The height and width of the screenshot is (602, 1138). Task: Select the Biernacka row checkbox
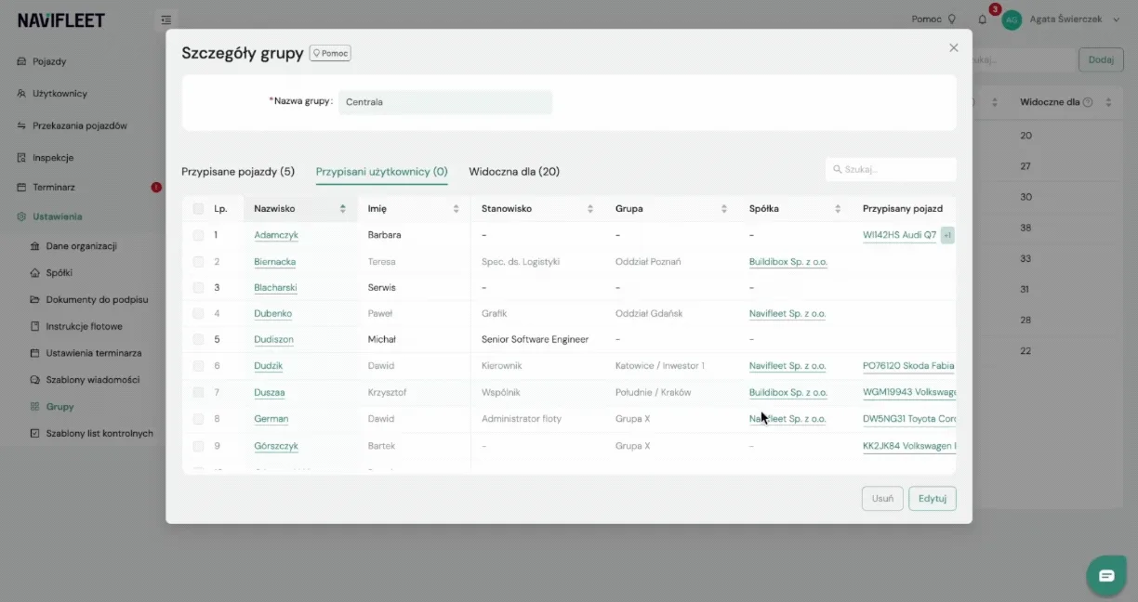tap(198, 262)
